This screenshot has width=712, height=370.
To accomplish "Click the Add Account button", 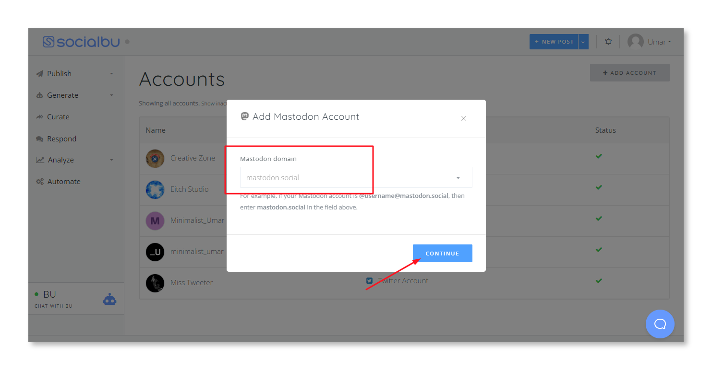I will pyautogui.click(x=629, y=72).
